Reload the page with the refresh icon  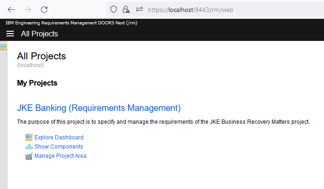44,10
